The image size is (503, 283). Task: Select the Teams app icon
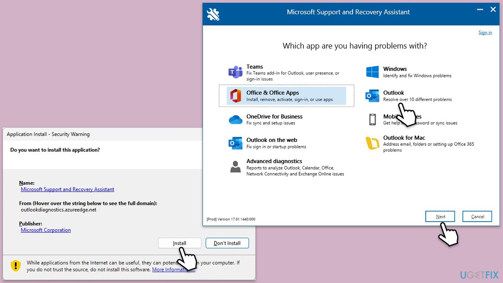[235, 72]
